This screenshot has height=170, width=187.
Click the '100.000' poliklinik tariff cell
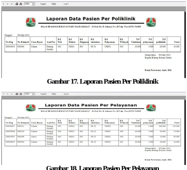(x=162, y=126)
